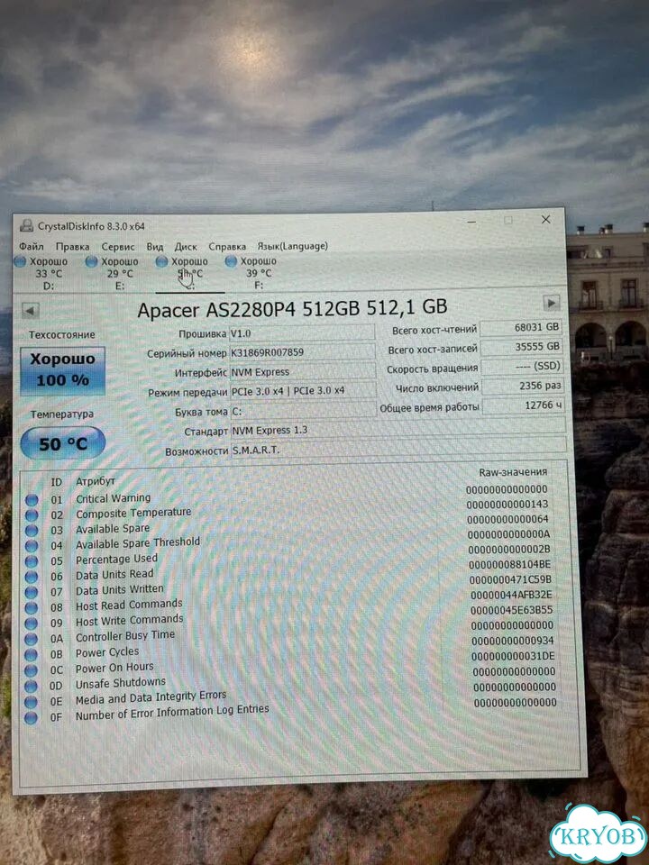Click the transfer mode field PCIe 3.0 x4
Image resolution: width=649 pixels, height=865 pixels.
point(303,391)
